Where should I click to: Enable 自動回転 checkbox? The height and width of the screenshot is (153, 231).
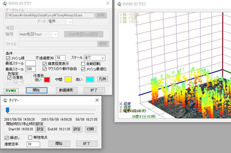click(83, 64)
